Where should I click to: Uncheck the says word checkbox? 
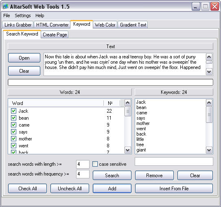point(13,131)
